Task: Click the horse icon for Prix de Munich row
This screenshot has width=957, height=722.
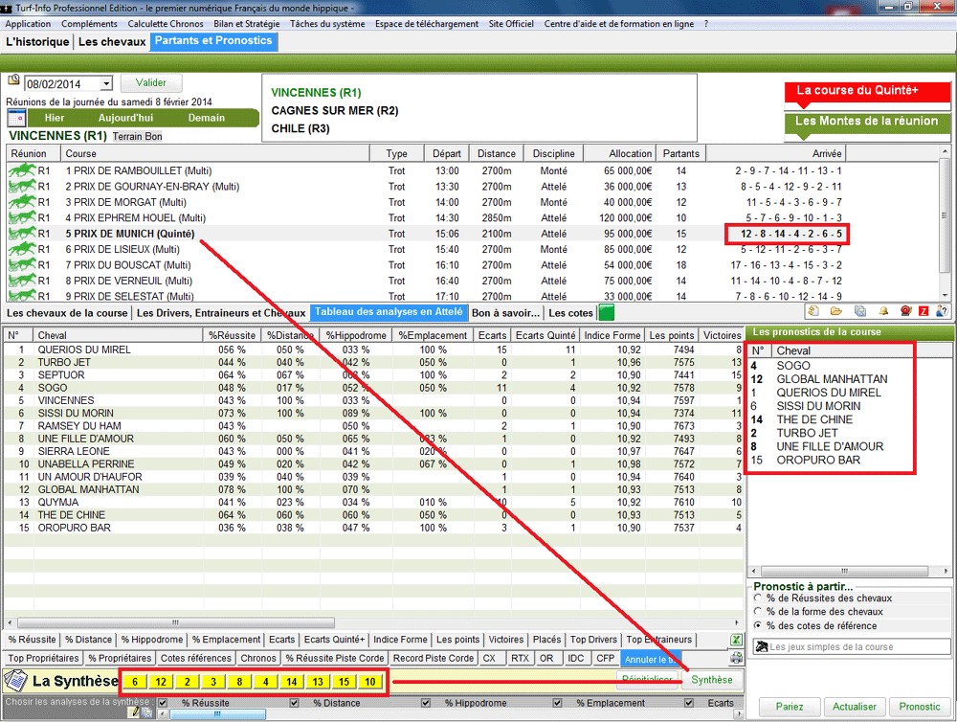Action: [x=22, y=234]
